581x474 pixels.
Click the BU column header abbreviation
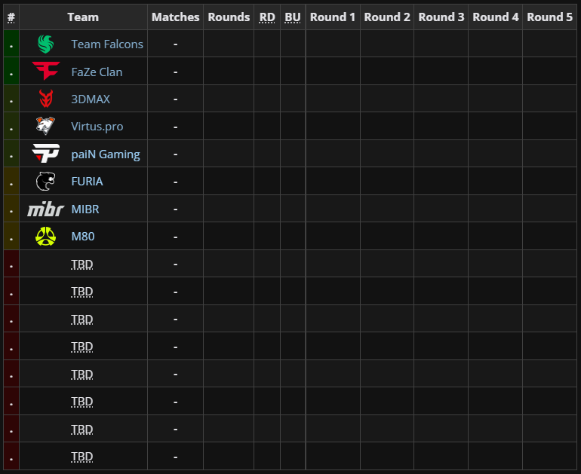click(x=293, y=17)
